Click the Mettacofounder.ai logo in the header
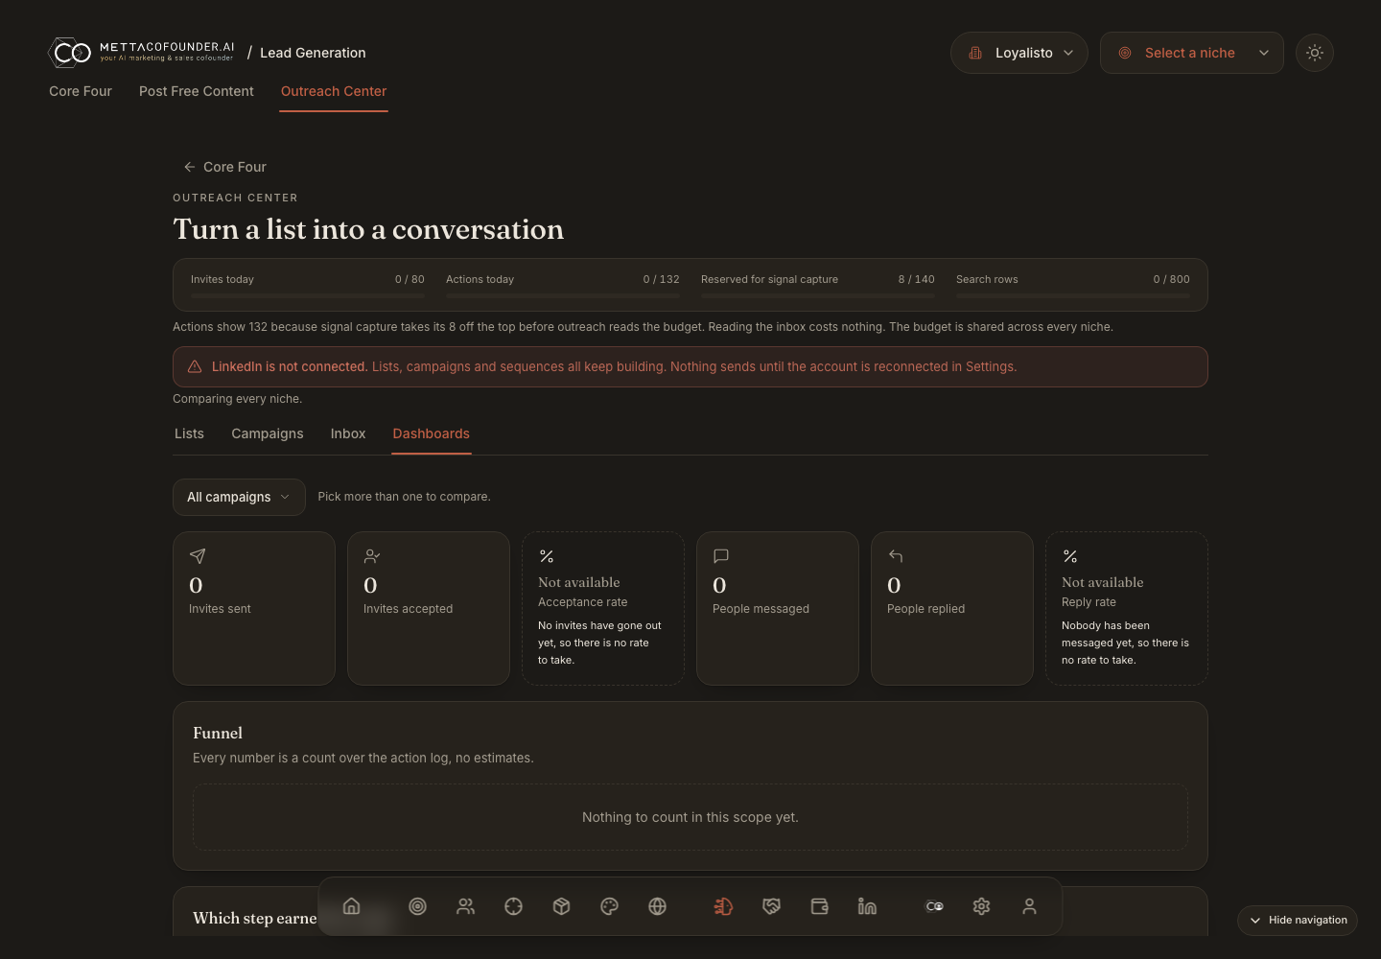Viewport: 1381px width, 959px height. [142, 52]
